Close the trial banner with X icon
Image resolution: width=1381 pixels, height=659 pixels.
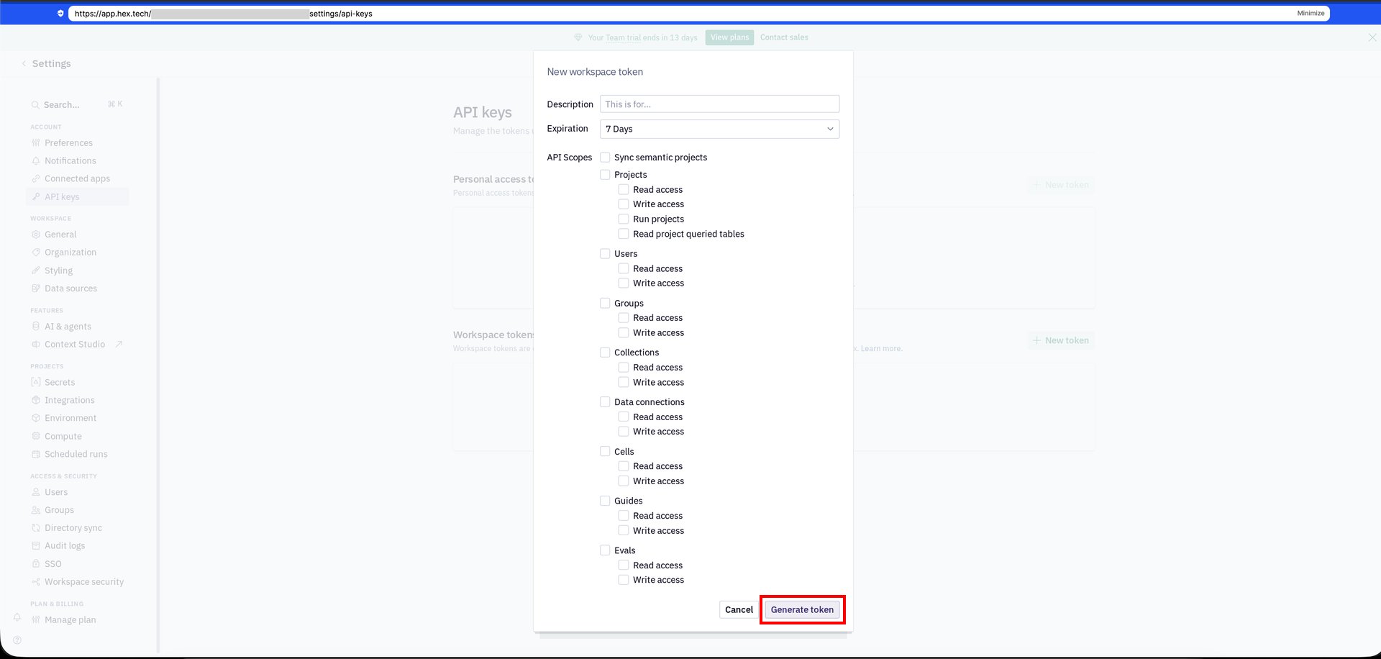[x=1372, y=37]
